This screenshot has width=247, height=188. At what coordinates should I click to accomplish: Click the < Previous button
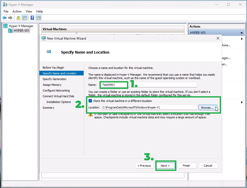point(144,166)
